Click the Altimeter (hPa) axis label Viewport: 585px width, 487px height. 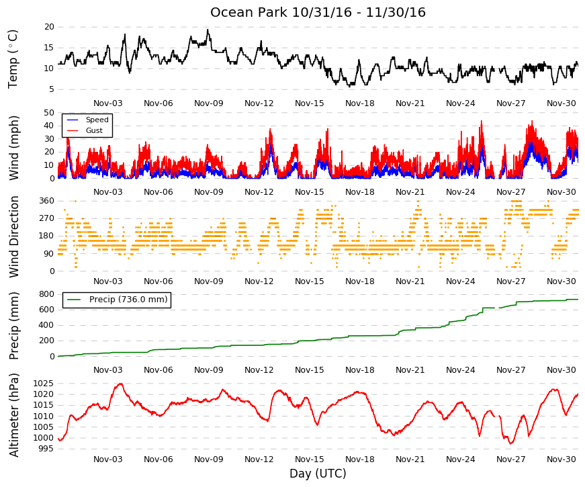coord(13,415)
